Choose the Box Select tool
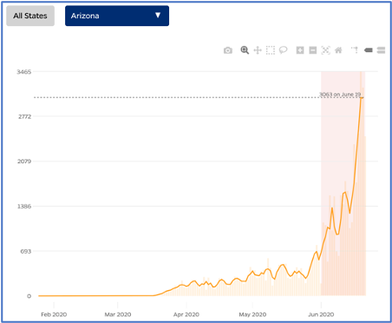 click(x=271, y=50)
